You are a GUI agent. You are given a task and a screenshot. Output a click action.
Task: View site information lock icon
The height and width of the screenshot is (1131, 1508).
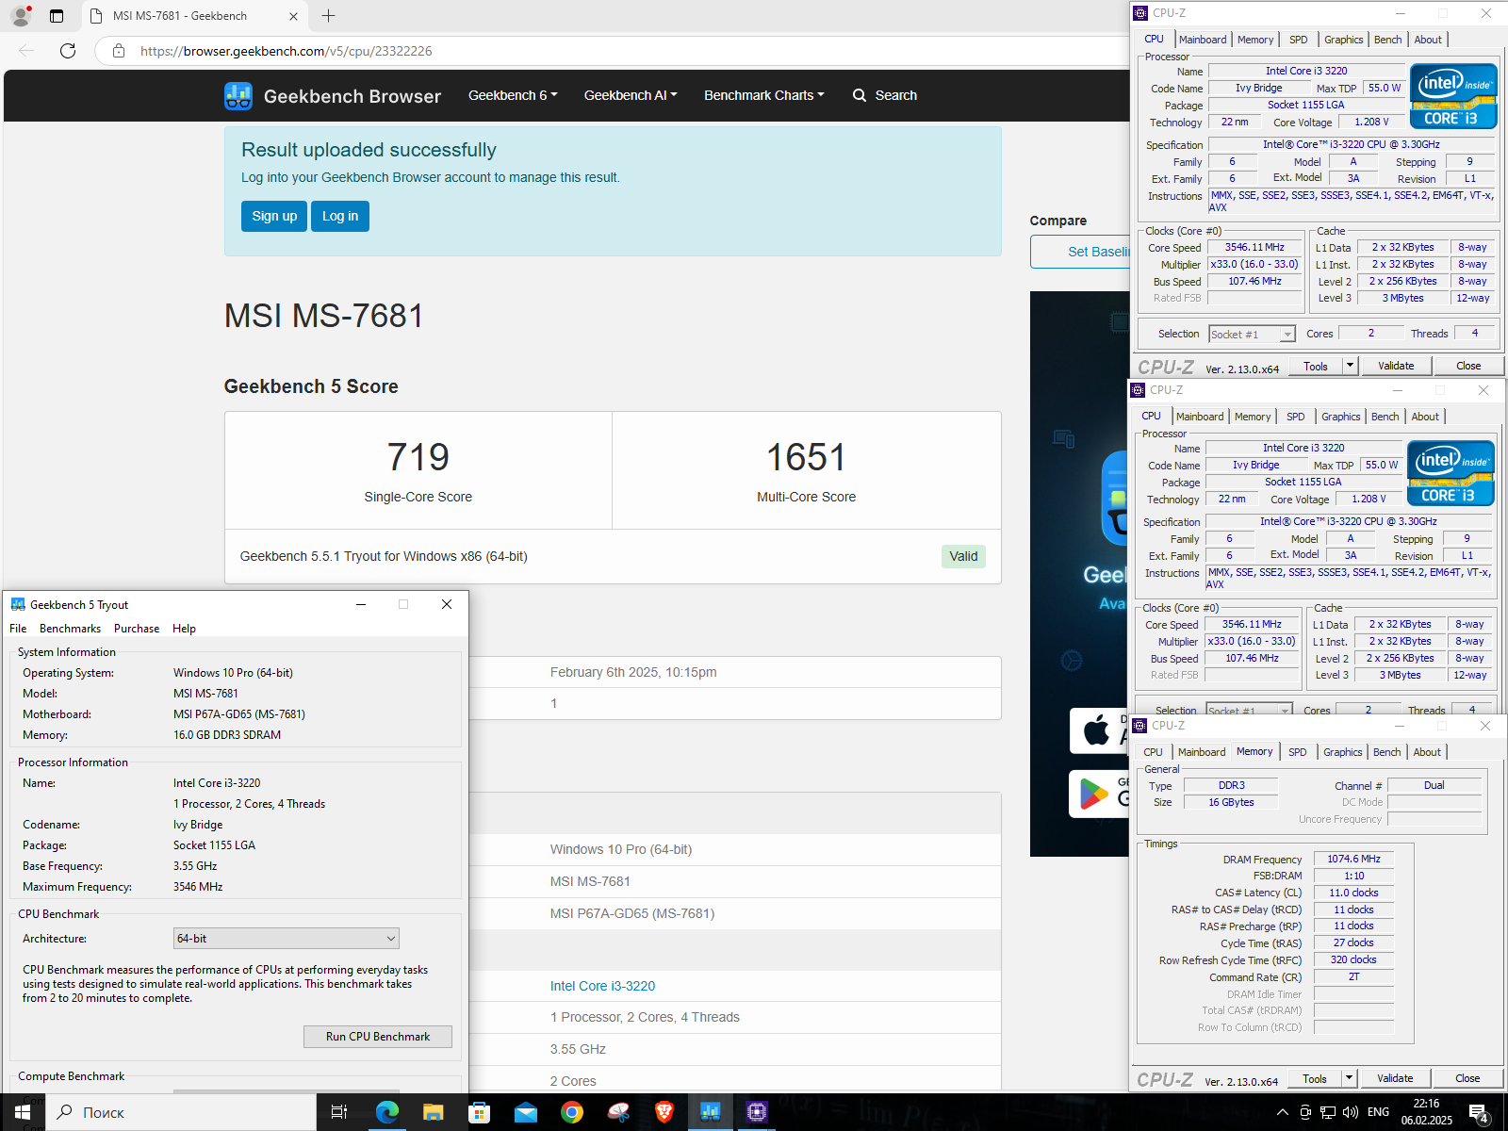tap(119, 51)
